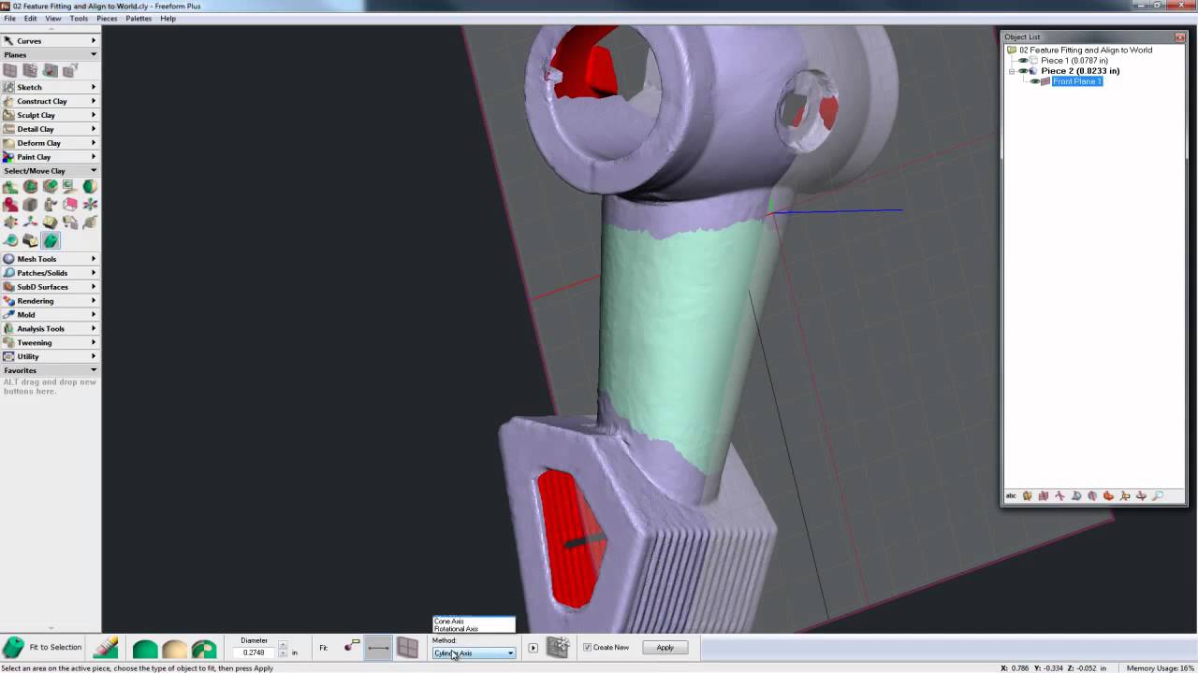Viewport: 1198px width, 673px height.
Task: Expand the Construct Clay palette
Action: (51, 101)
